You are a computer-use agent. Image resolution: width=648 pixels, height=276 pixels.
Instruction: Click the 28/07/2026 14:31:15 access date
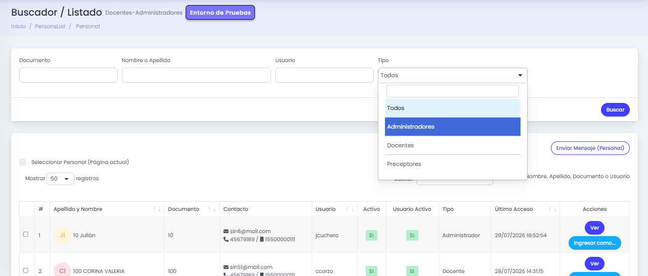519,271
